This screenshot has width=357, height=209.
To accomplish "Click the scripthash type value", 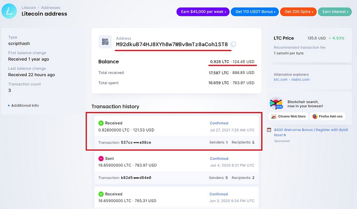I will click(x=19, y=43).
